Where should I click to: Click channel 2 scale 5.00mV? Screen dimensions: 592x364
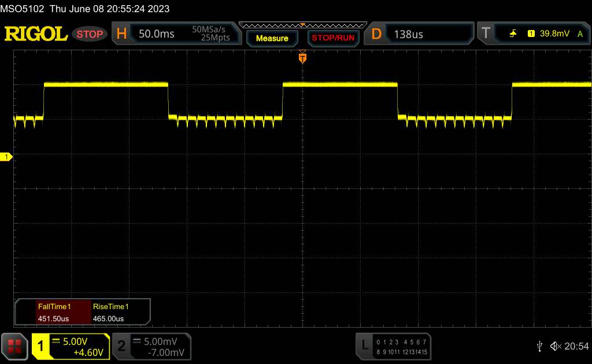tap(161, 341)
